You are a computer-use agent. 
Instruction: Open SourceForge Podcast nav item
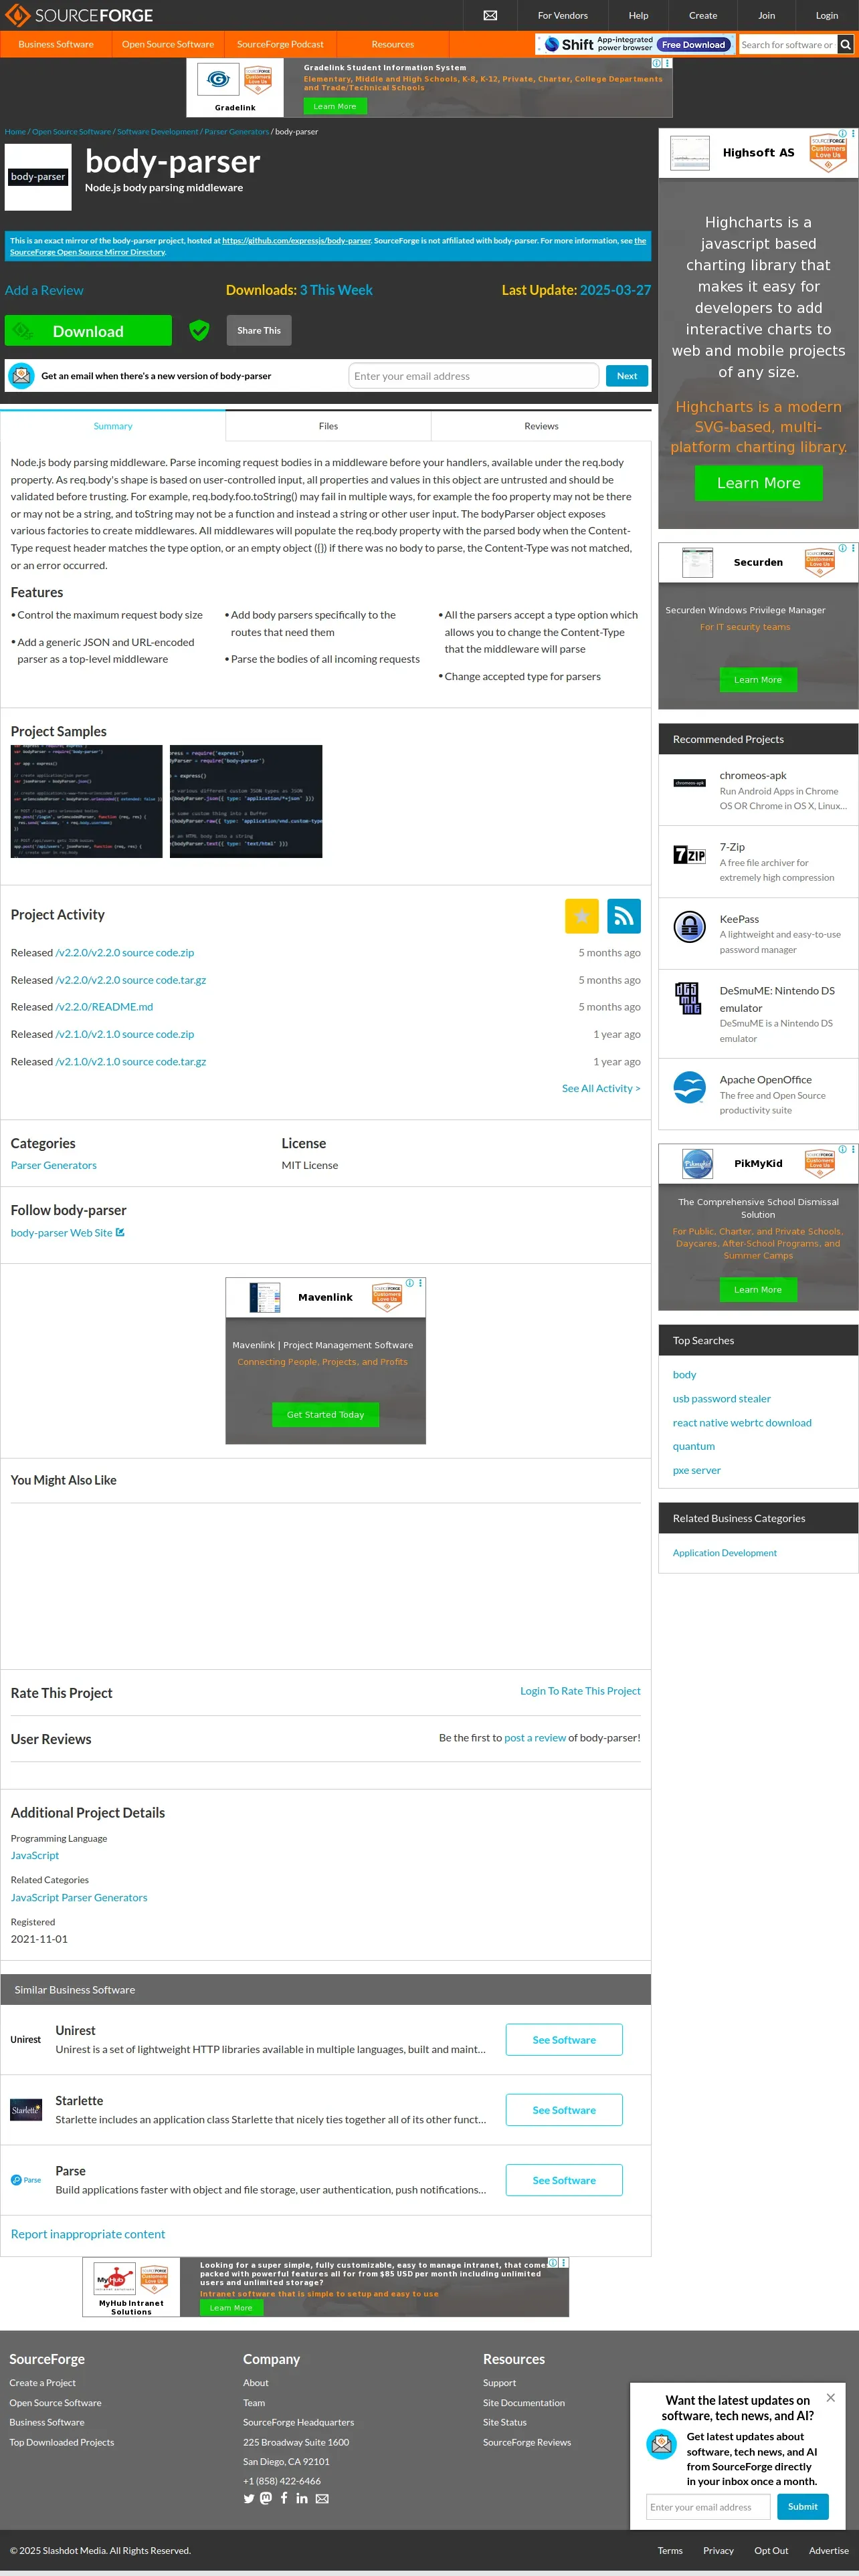point(280,44)
